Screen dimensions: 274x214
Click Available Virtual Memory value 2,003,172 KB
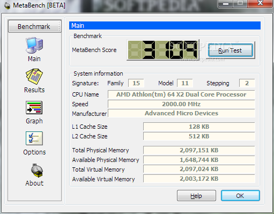[x=199, y=179]
